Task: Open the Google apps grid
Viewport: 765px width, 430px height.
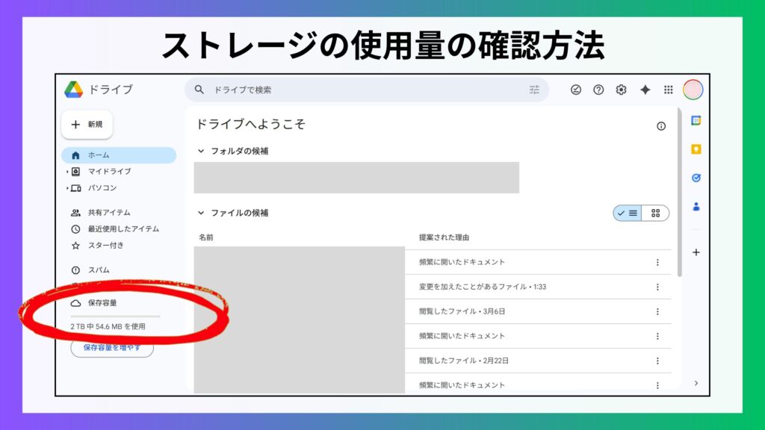Action: click(669, 90)
